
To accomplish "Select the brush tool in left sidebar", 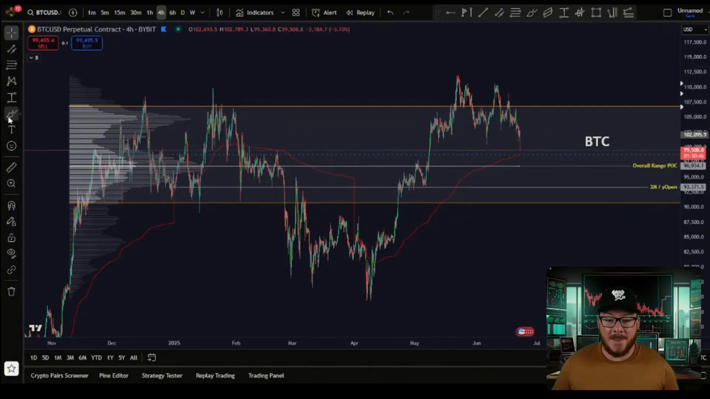I will (x=11, y=114).
